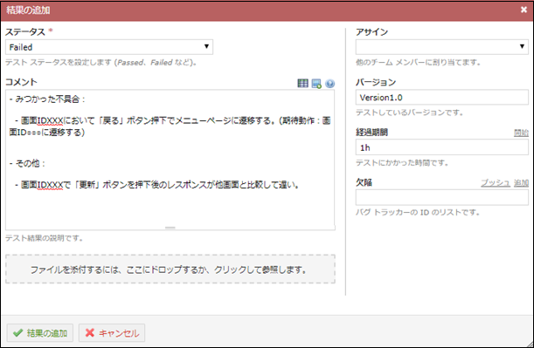Click the empty 欠陥 input field

pos(441,197)
